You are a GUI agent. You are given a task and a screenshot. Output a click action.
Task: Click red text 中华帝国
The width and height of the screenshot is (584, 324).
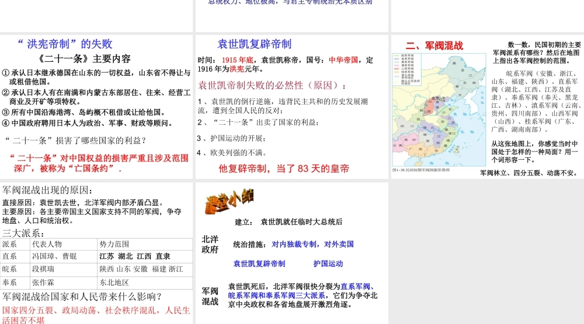[343, 60]
